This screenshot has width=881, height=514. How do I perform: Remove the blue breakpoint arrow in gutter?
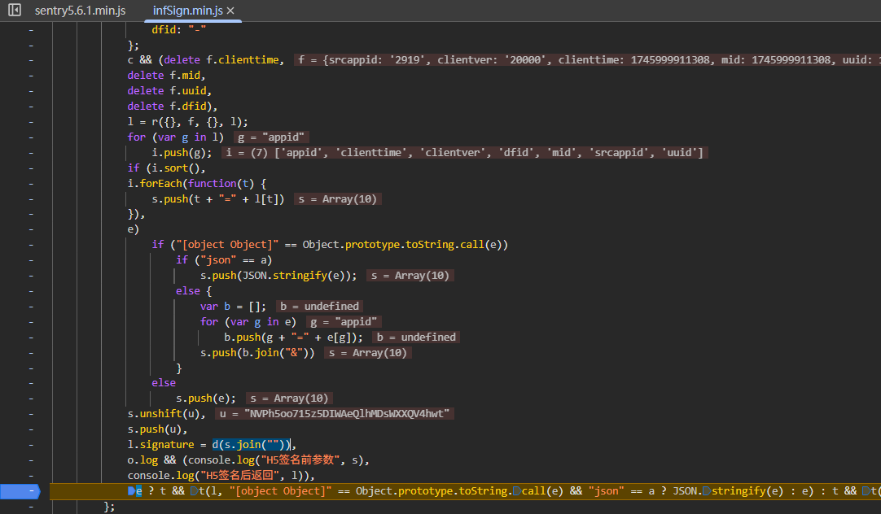pos(24,491)
